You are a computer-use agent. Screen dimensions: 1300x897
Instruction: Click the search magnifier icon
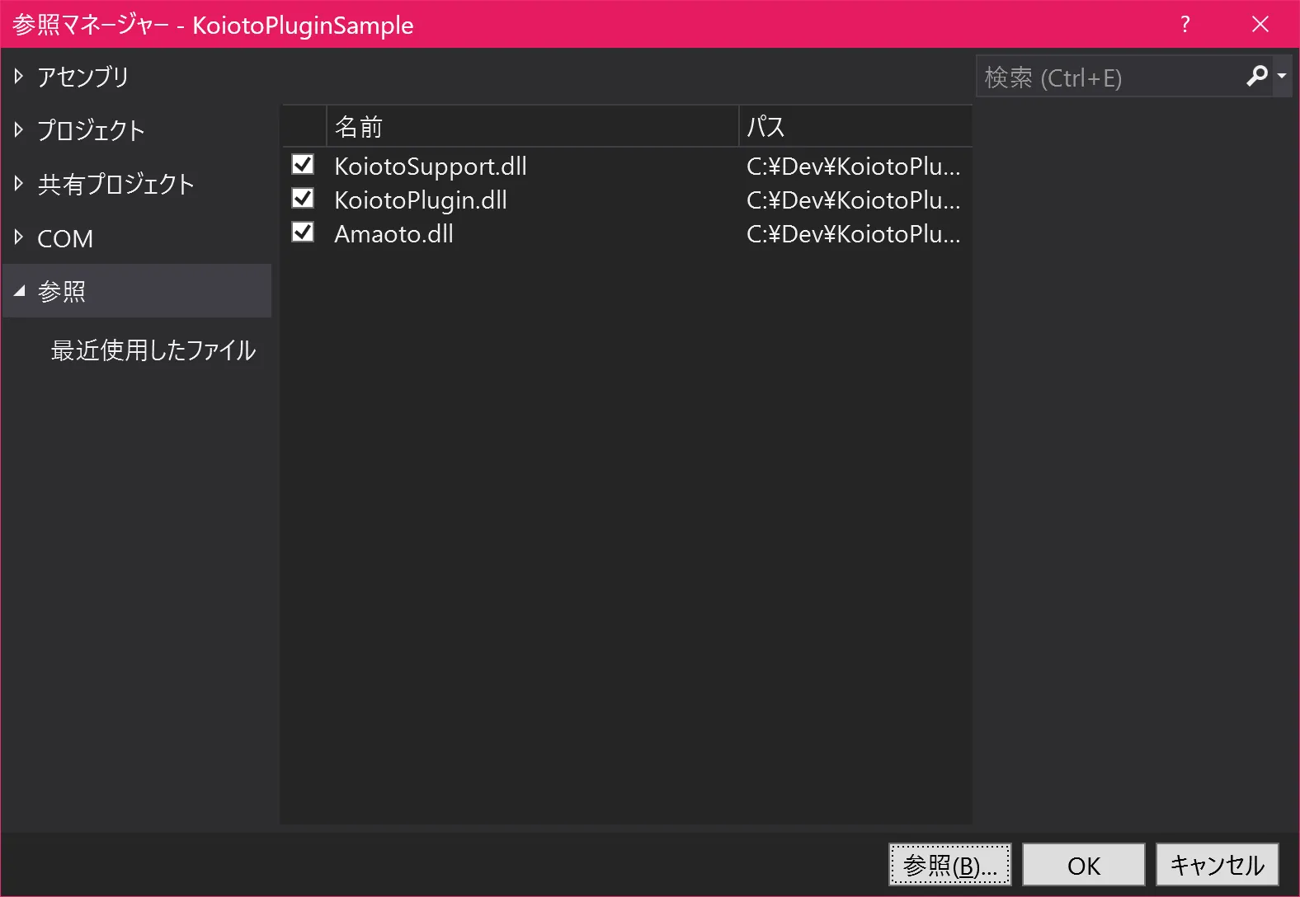pos(1256,77)
